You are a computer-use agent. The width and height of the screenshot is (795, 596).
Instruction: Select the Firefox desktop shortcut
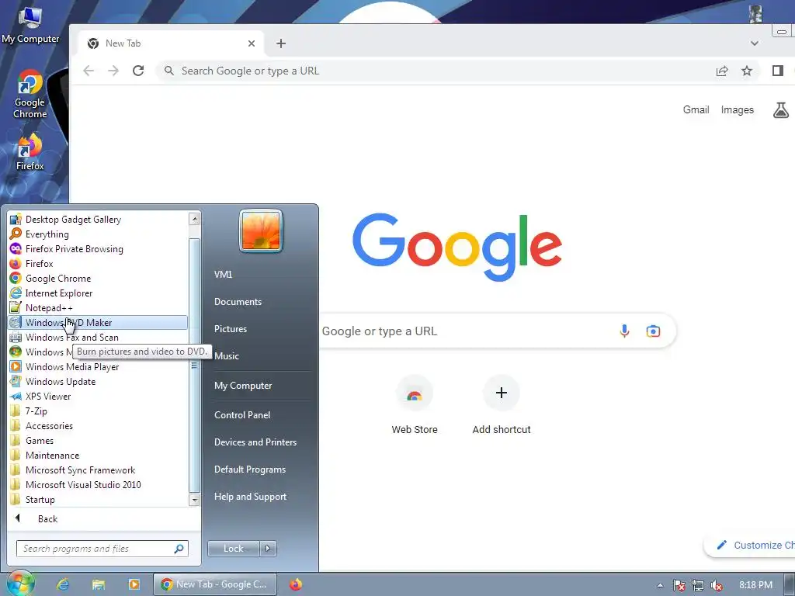[x=30, y=152]
